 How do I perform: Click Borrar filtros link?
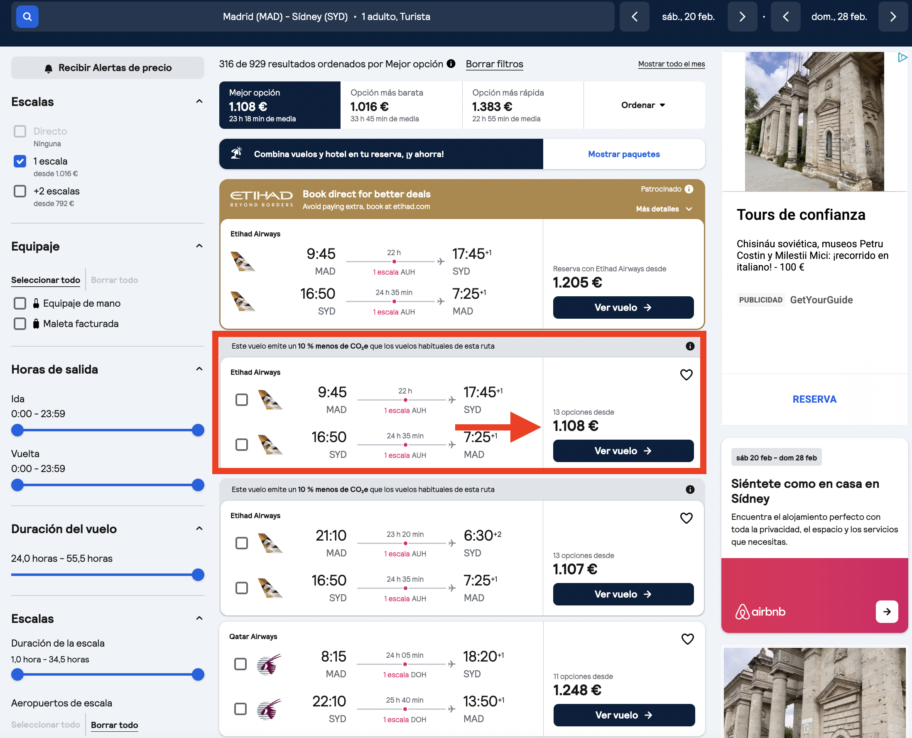(x=495, y=64)
